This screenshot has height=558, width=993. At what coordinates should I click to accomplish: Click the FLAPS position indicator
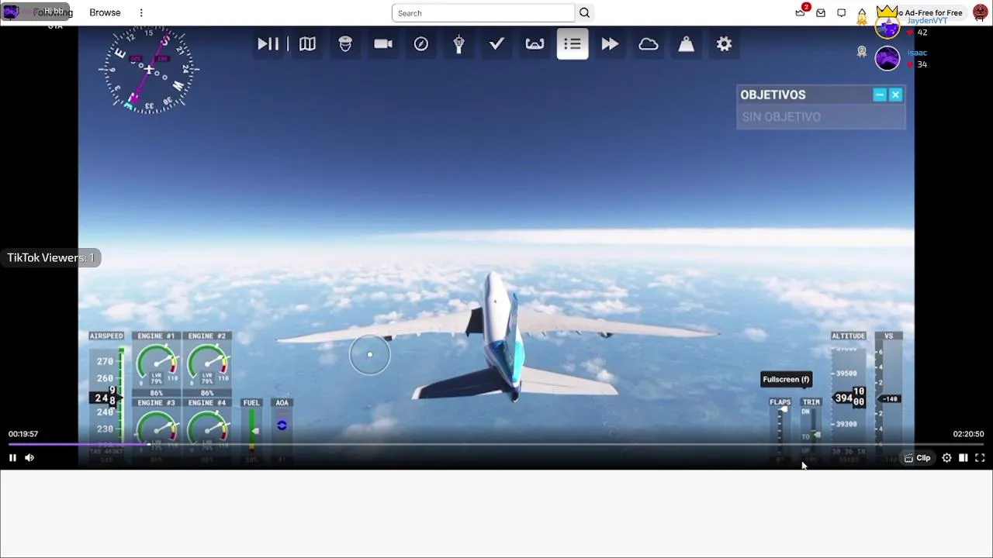pyautogui.click(x=780, y=431)
